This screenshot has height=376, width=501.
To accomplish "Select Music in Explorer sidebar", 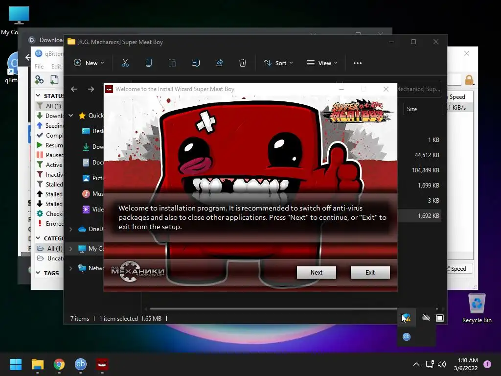I will (x=92, y=194).
